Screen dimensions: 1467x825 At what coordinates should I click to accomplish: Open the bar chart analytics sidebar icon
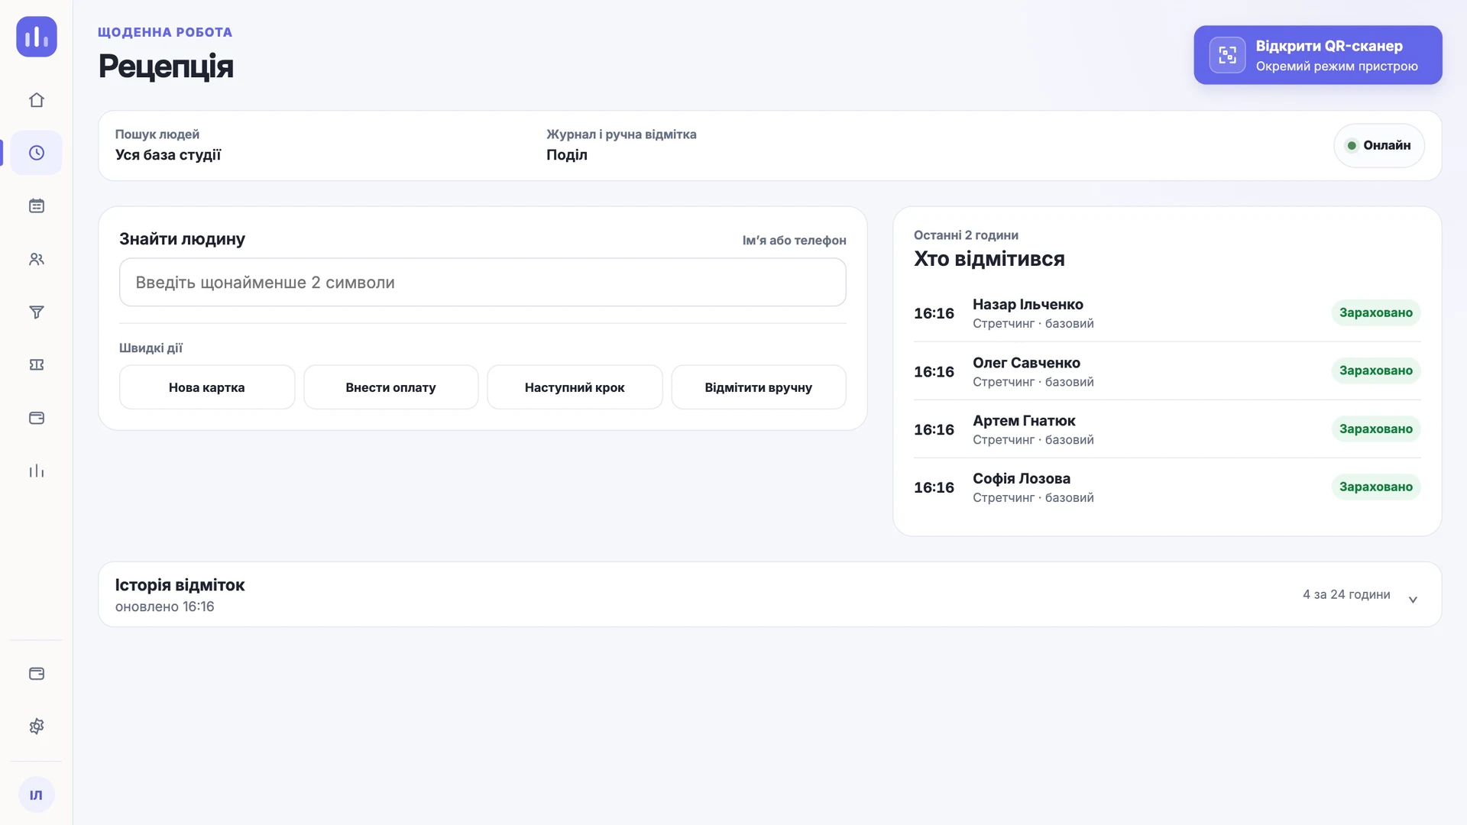pos(37,471)
